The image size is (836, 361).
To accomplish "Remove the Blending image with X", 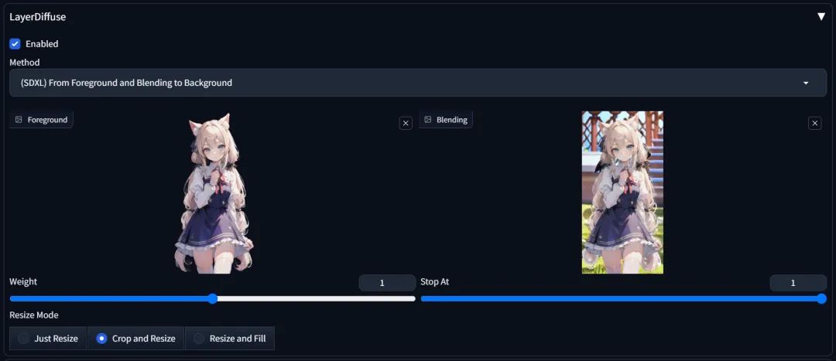I will point(814,123).
